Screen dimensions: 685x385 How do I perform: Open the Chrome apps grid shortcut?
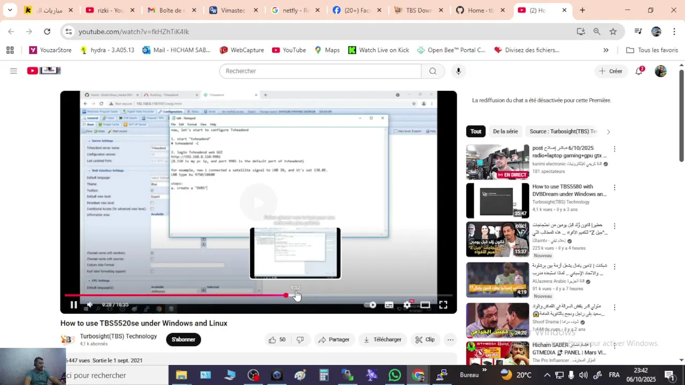click(x=10, y=50)
